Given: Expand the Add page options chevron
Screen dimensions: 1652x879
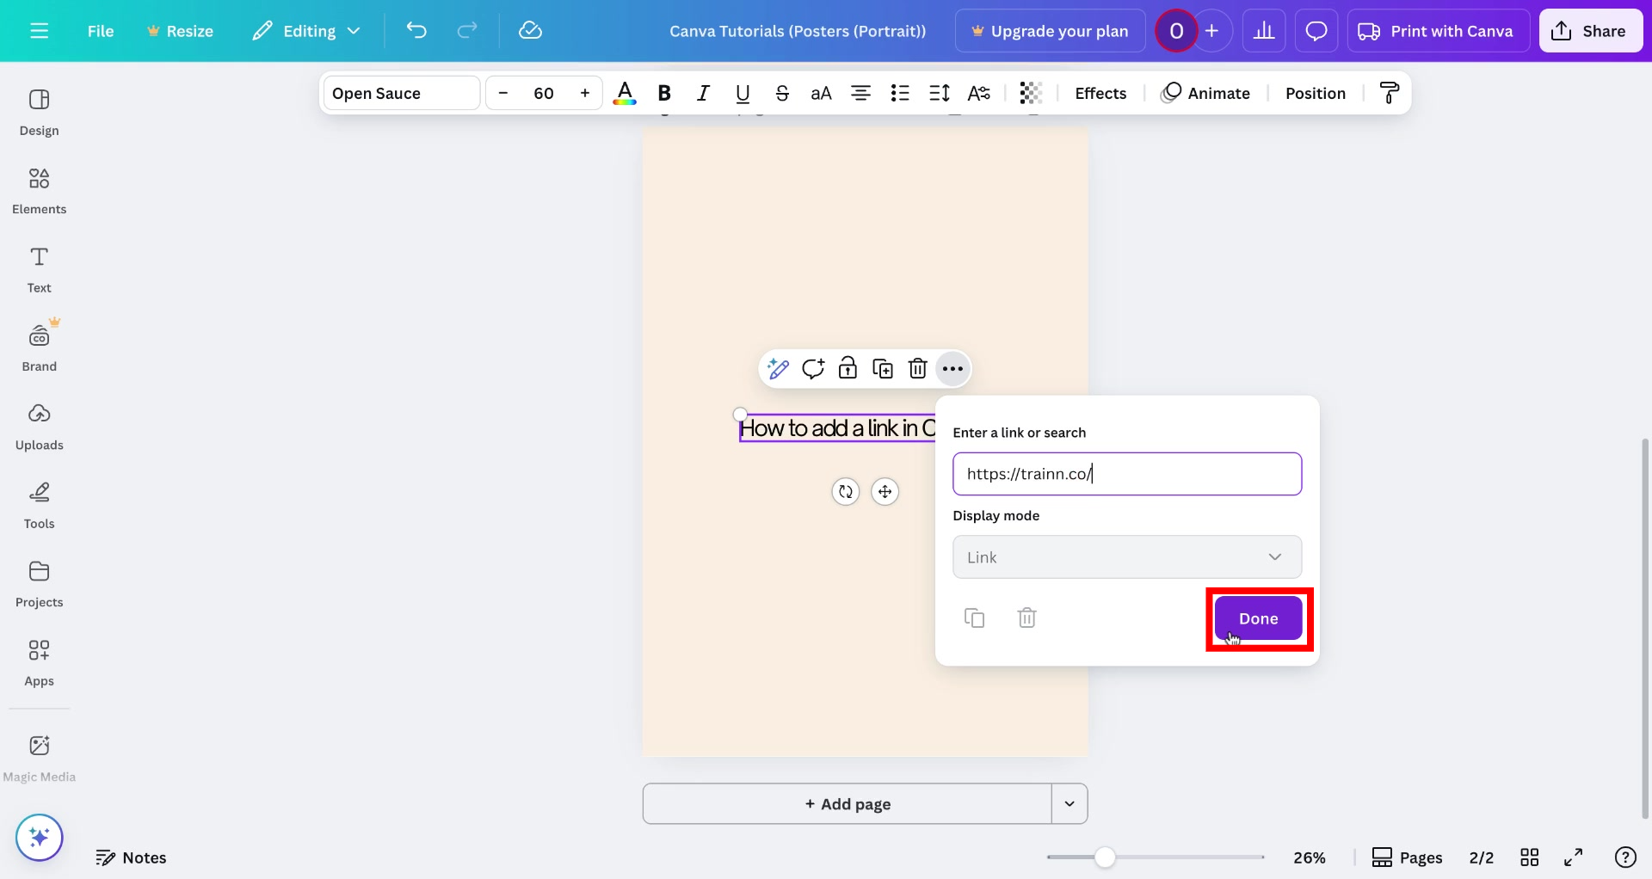Looking at the screenshot, I should pos(1069,803).
